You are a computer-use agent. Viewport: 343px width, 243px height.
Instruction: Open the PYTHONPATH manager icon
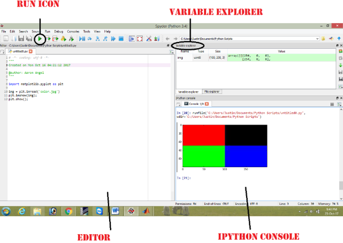(157, 39)
